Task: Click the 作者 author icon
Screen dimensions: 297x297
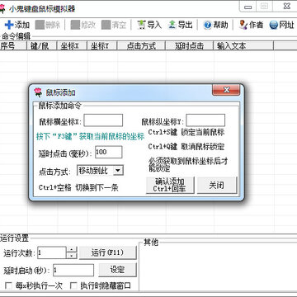Action: click(x=243, y=25)
